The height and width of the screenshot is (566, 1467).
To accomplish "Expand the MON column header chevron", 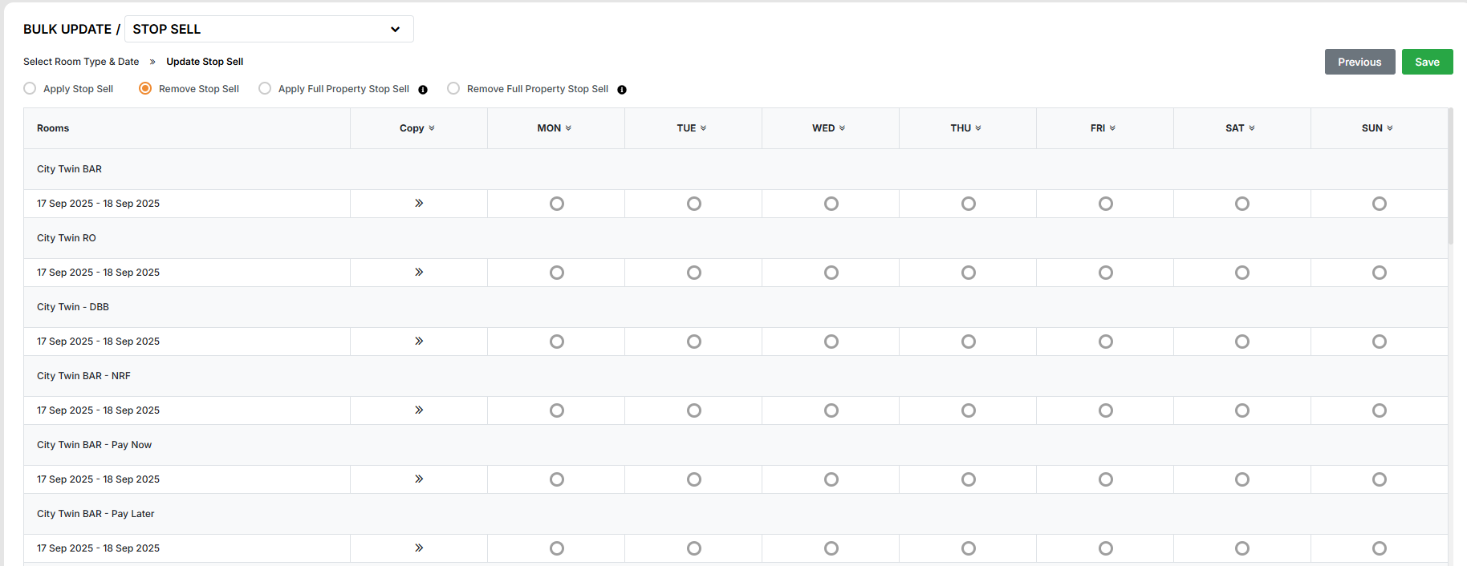I will coord(568,128).
